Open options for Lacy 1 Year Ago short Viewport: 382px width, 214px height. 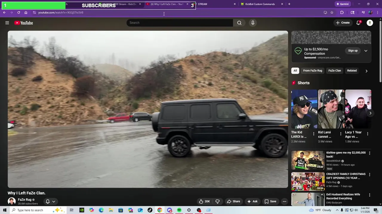point(367,134)
